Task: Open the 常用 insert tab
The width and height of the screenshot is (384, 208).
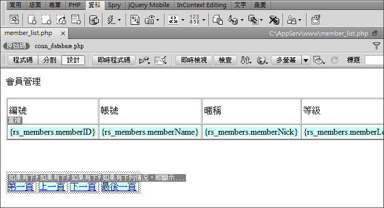Action: [16, 5]
